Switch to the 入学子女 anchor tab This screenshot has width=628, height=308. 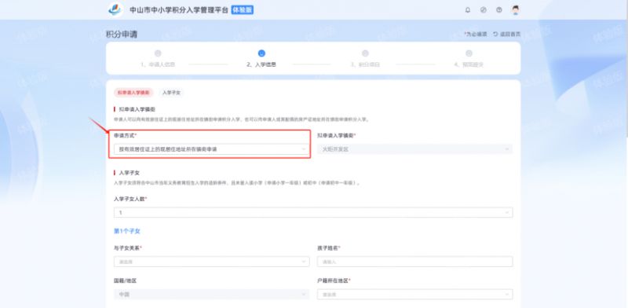click(x=171, y=93)
